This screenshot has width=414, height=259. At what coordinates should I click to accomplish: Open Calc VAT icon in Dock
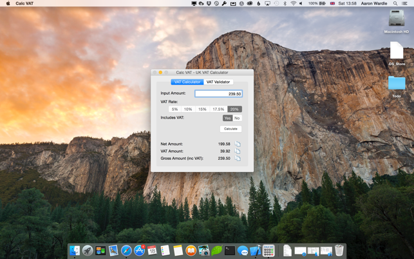[x=268, y=250]
